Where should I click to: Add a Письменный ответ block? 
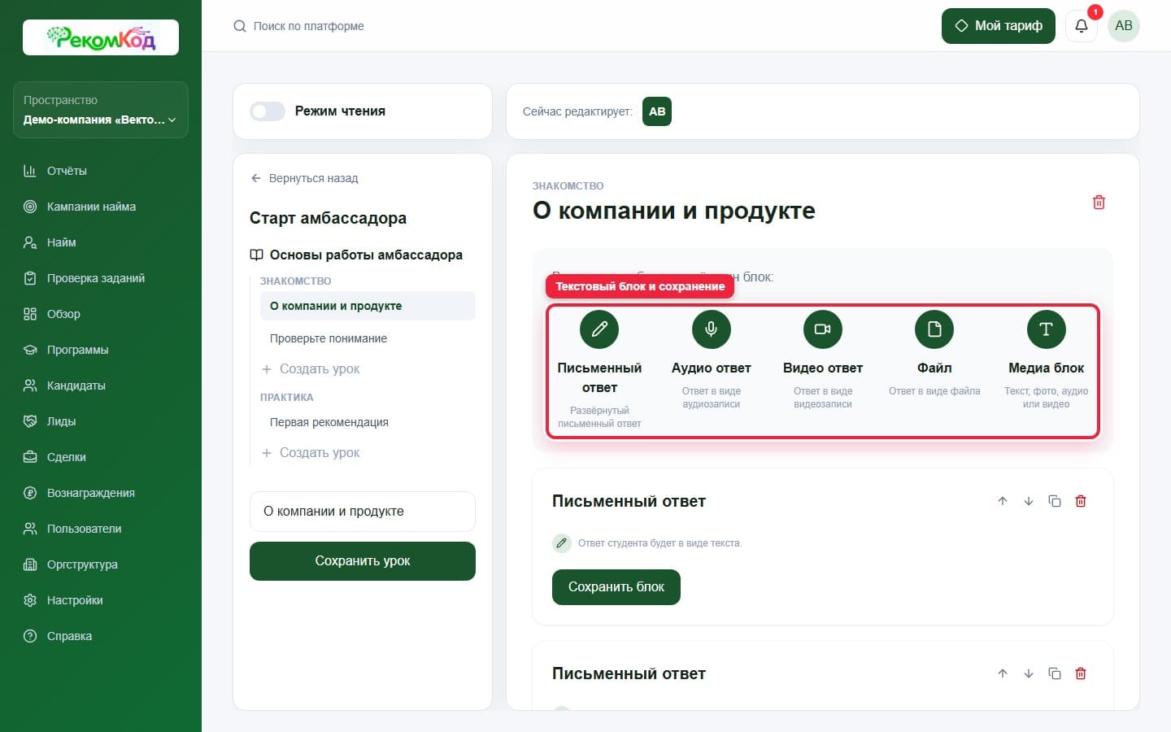599,371
